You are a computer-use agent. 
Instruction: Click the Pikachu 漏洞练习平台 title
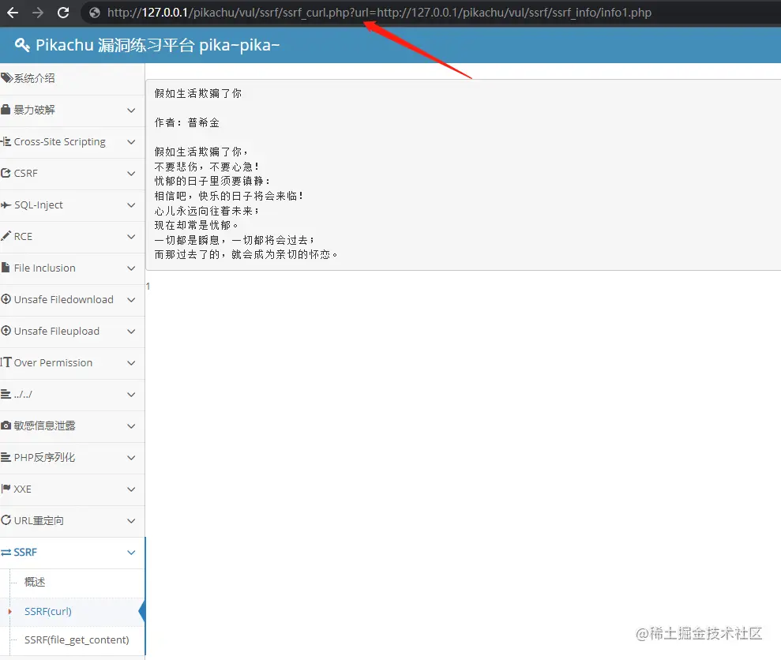(157, 45)
